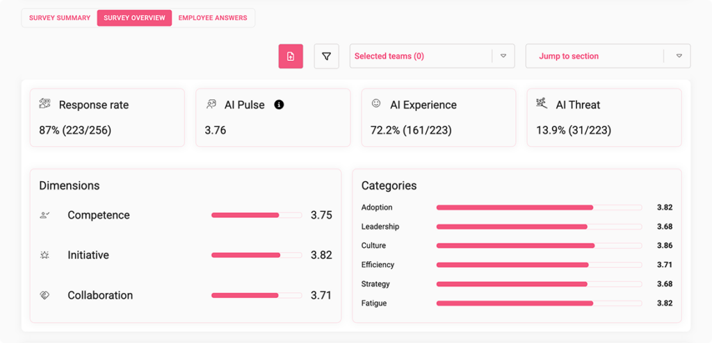Click the Fatigue category bar
Image resolution: width=712 pixels, height=343 pixels.
tap(539, 303)
